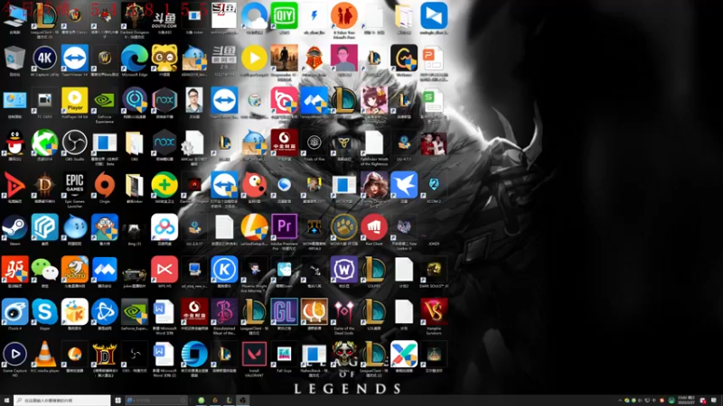Image resolution: width=723 pixels, height=406 pixels.
Task: Open the LeiGodSetup installer icon
Action: coord(254,227)
